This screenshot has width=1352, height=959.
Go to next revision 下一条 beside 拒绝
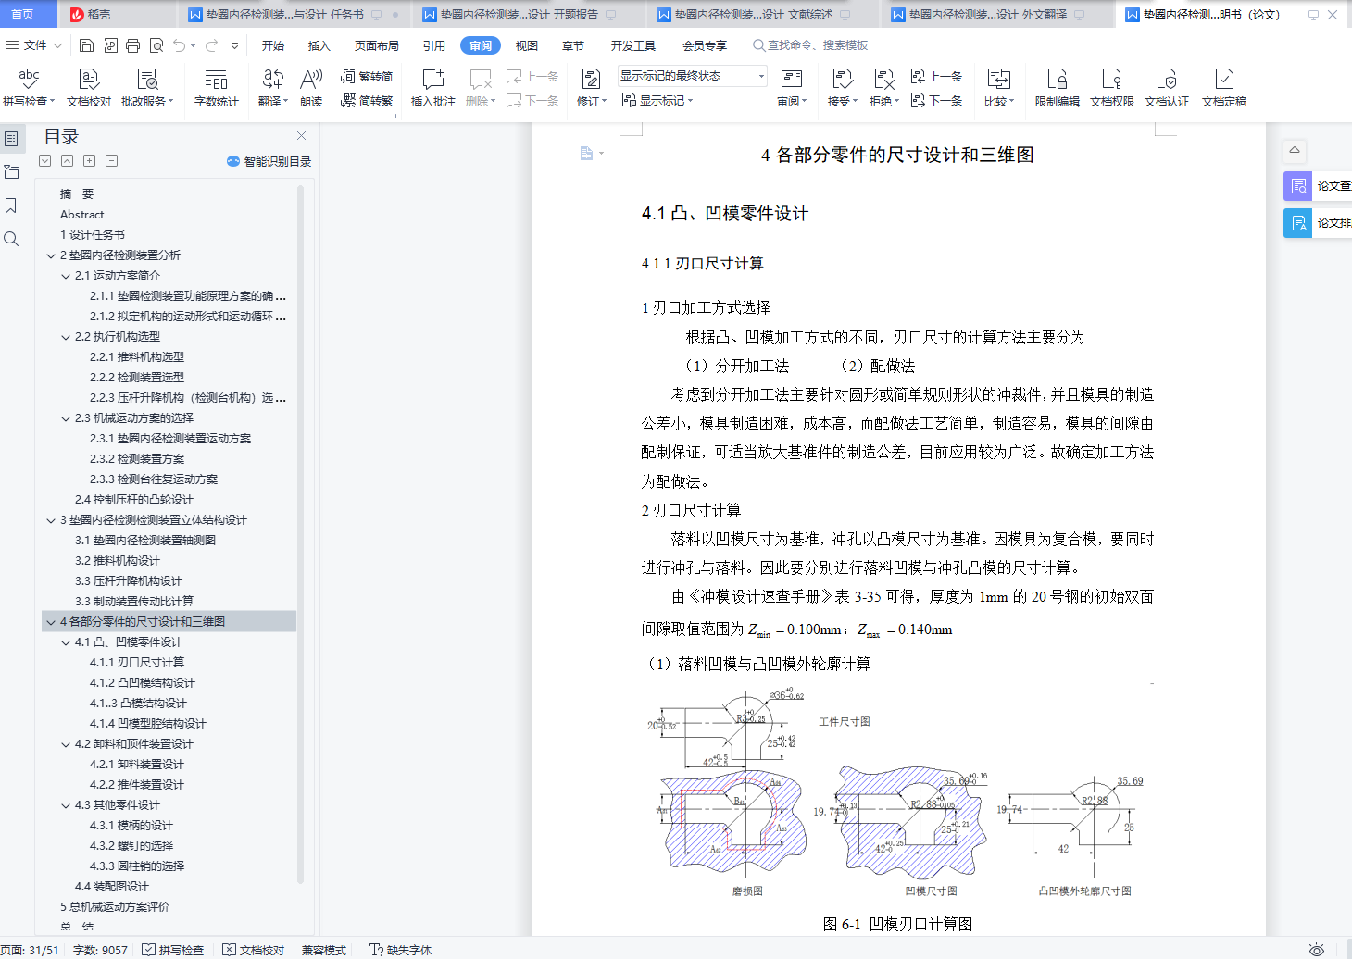[936, 100]
